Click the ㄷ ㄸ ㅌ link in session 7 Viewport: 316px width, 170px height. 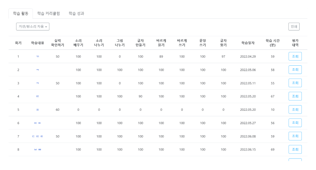38,136
